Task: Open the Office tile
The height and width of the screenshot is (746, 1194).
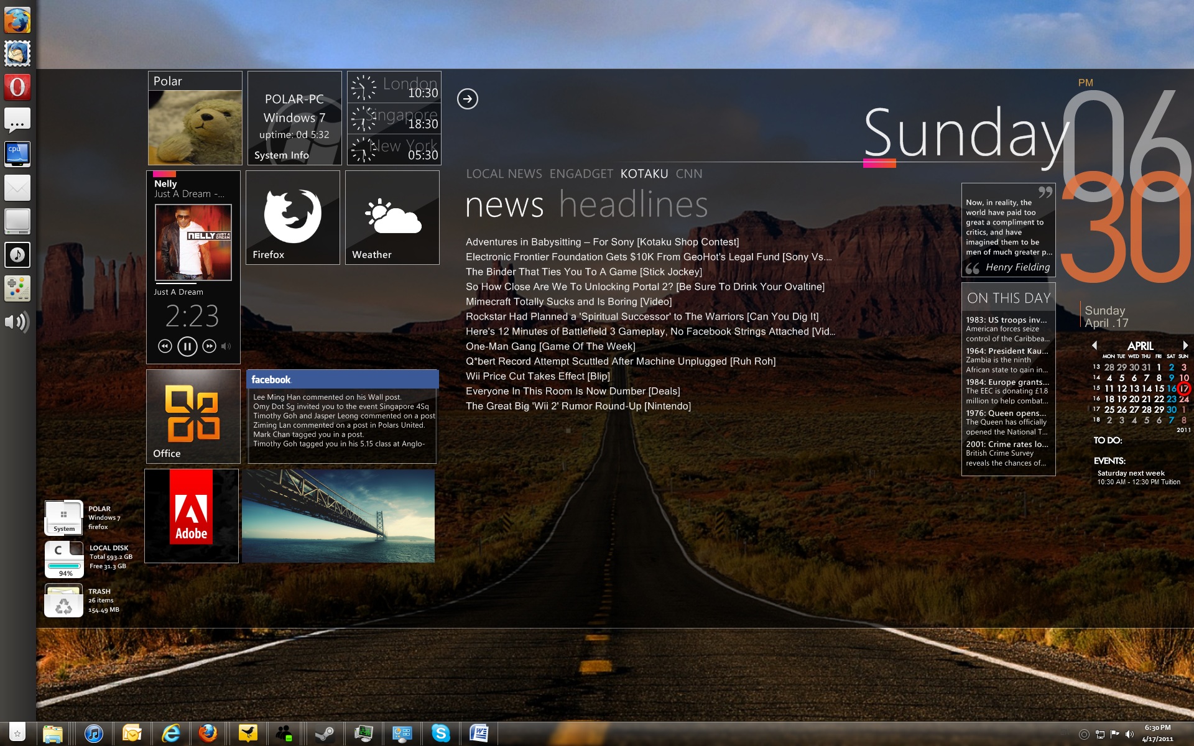Action: coord(193,417)
